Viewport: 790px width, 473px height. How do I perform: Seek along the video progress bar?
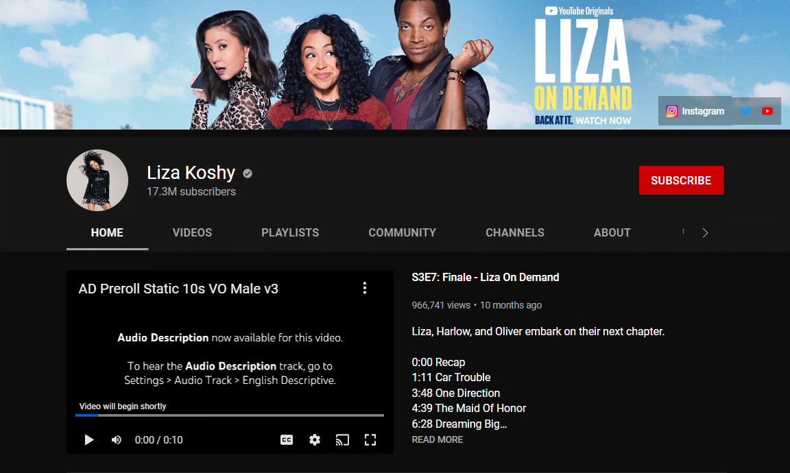point(230,415)
